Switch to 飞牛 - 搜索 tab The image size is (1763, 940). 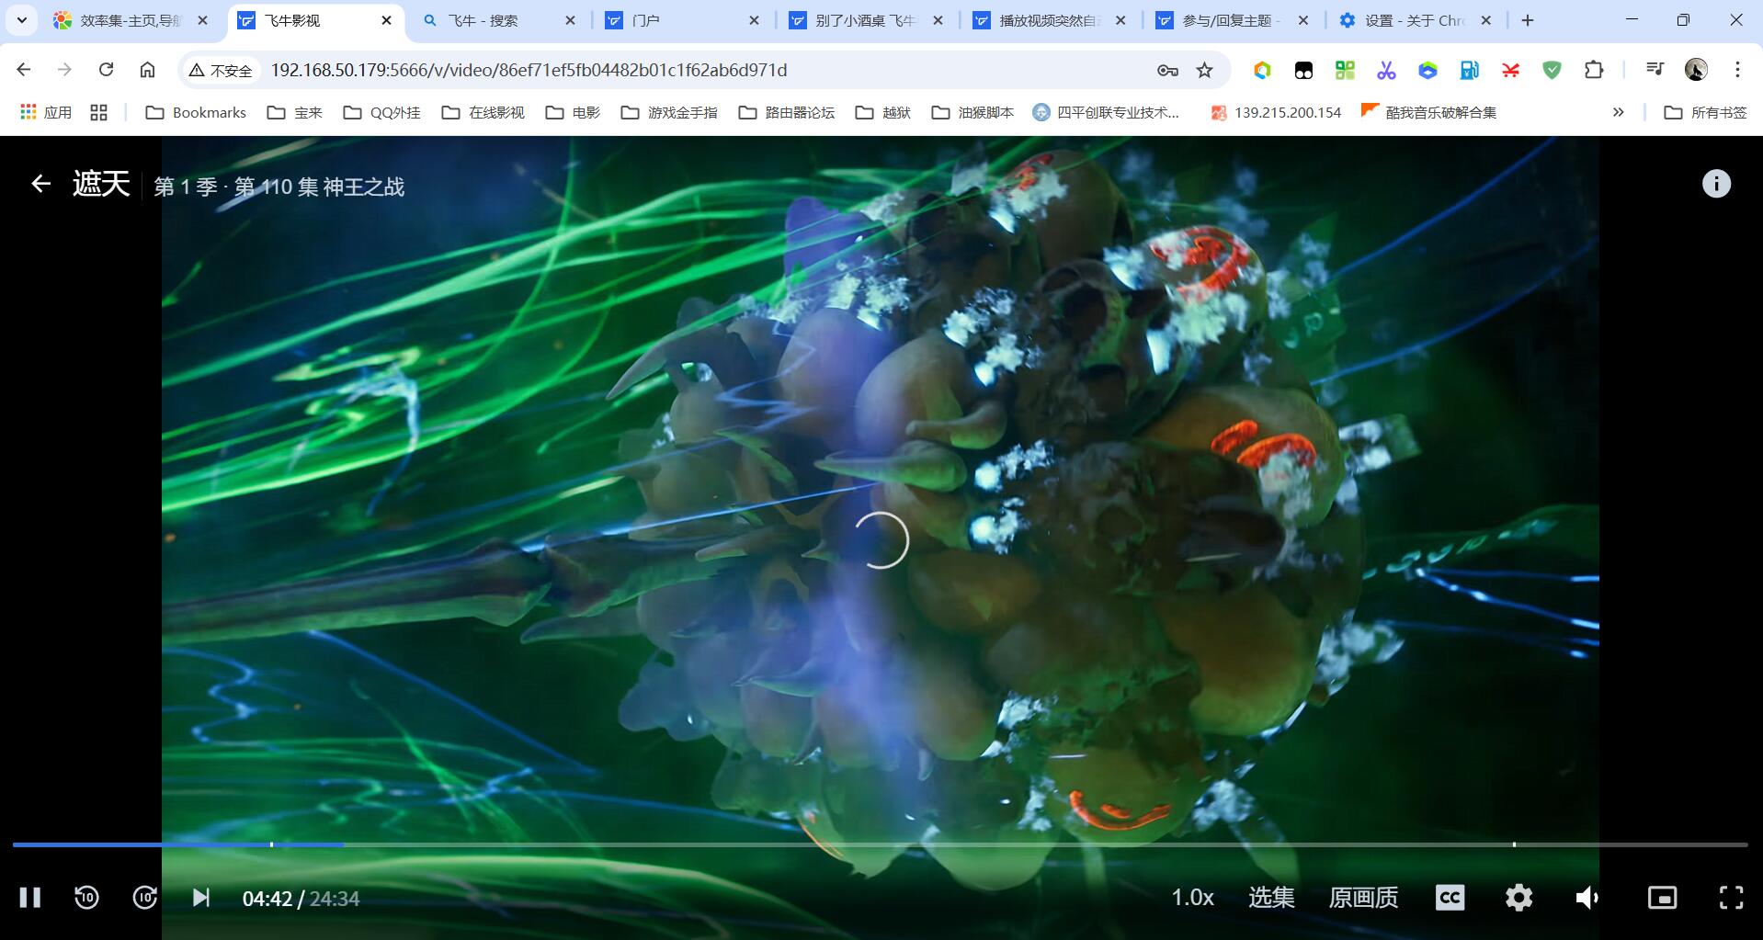[501, 20]
